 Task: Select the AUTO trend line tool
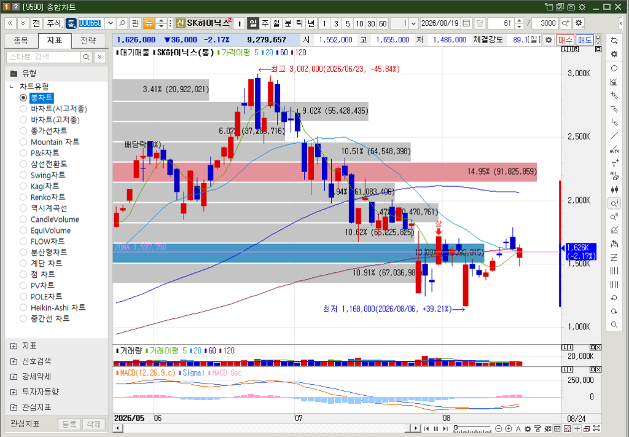[x=614, y=150]
